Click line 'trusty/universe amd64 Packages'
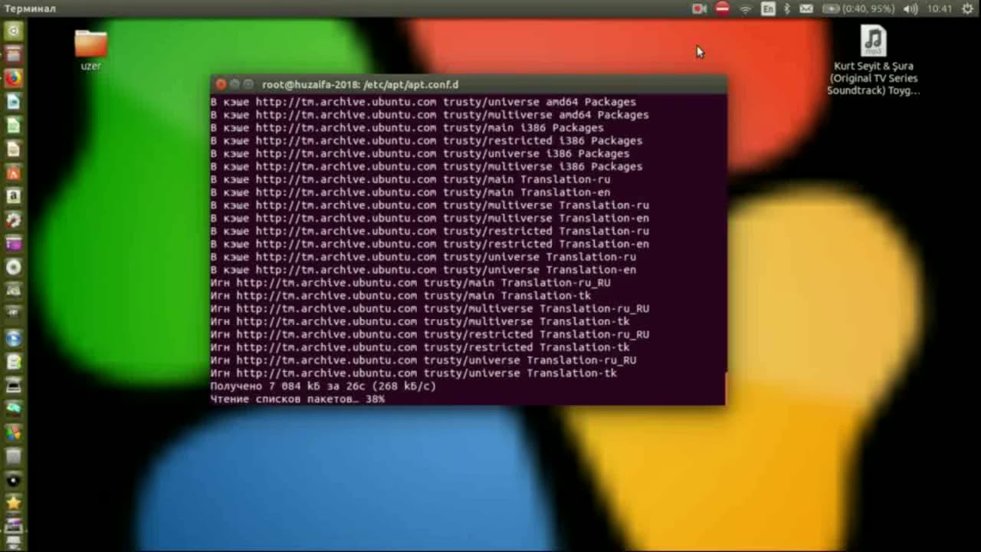 click(423, 102)
